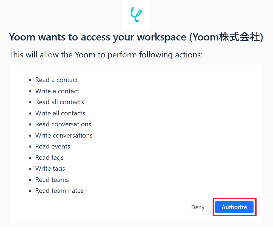Click the bullet before 'Read a contact'
The width and height of the screenshot is (273, 227).
pyautogui.click(x=30, y=80)
